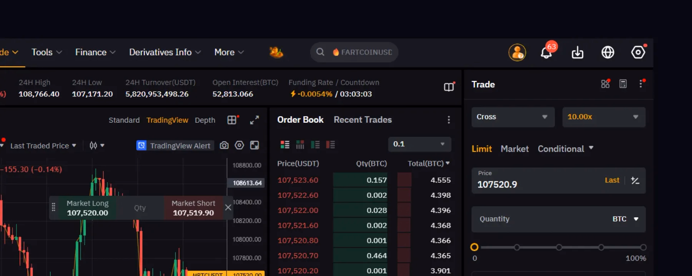Open the Tools menu
The width and height of the screenshot is (692, 276).
pyautogui.click(x=47, y=52)
